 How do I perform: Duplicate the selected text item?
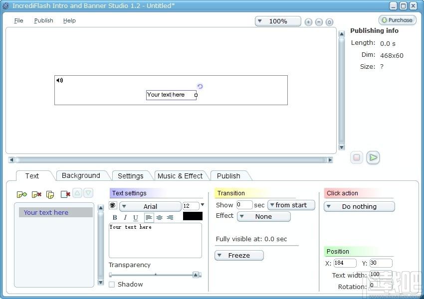(x=50, y=194)
